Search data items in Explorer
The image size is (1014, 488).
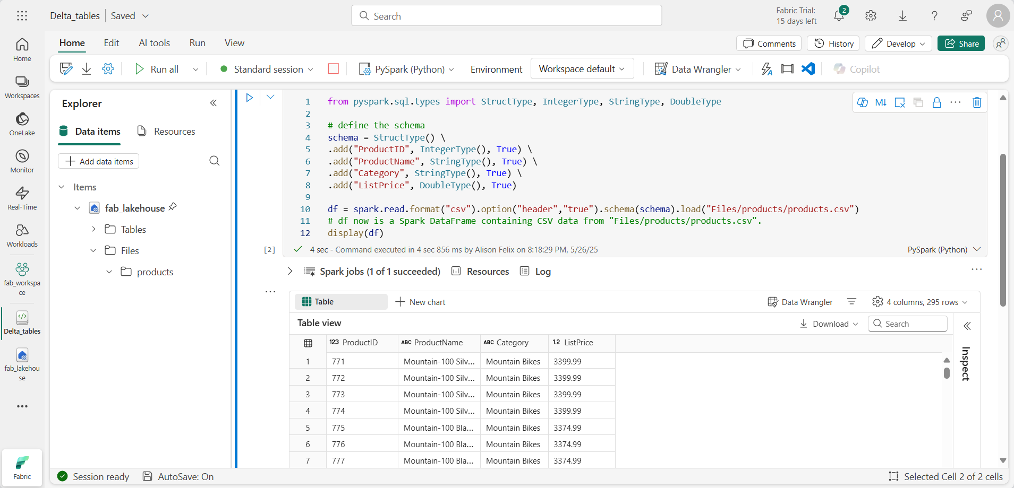click(x=215, y=161)
